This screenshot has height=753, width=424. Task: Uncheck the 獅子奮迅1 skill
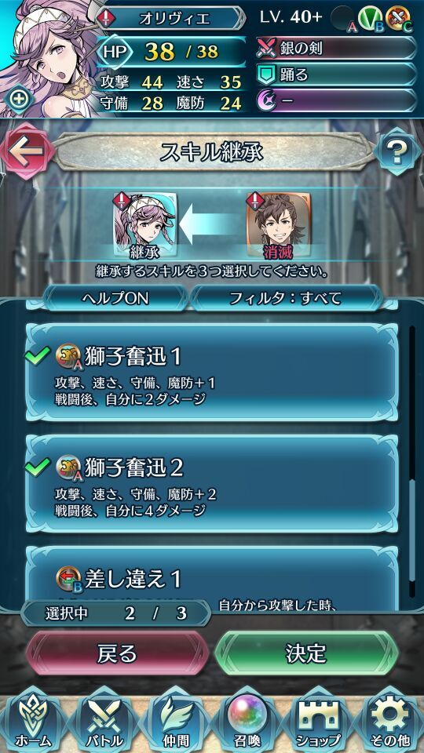[x=211, y=372]
